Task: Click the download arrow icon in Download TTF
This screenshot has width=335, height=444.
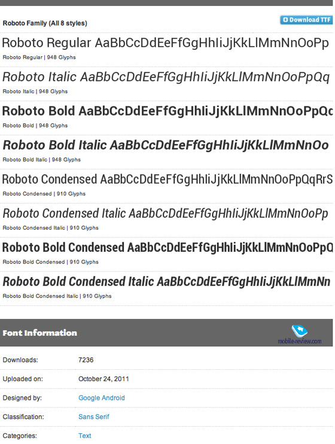Action: (285, 20)
